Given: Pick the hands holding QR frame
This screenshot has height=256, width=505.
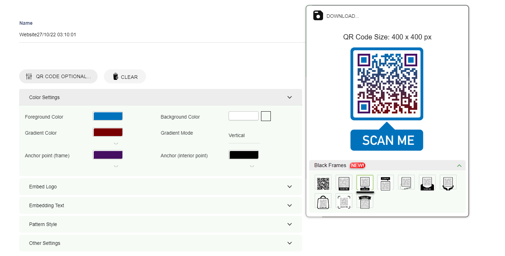Looking at the screenshot, I should pos(448,183).
